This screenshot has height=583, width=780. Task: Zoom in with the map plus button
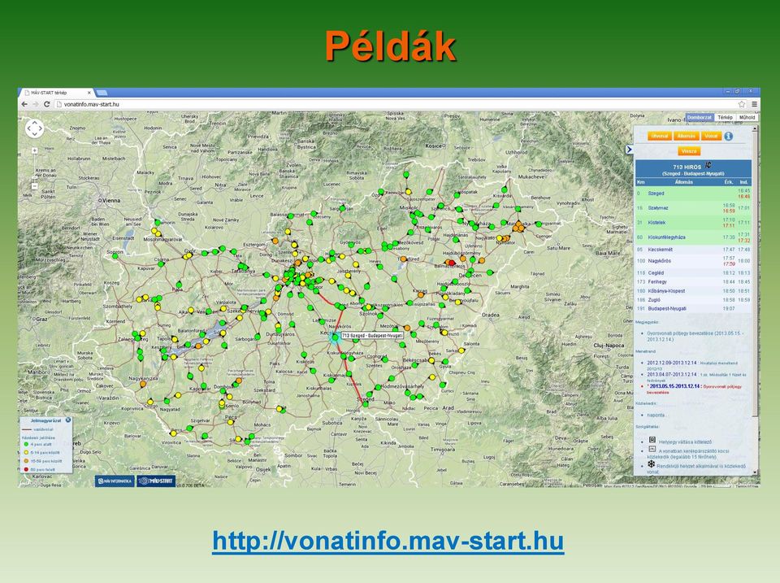pyautogui.click(x=34, y=150)
